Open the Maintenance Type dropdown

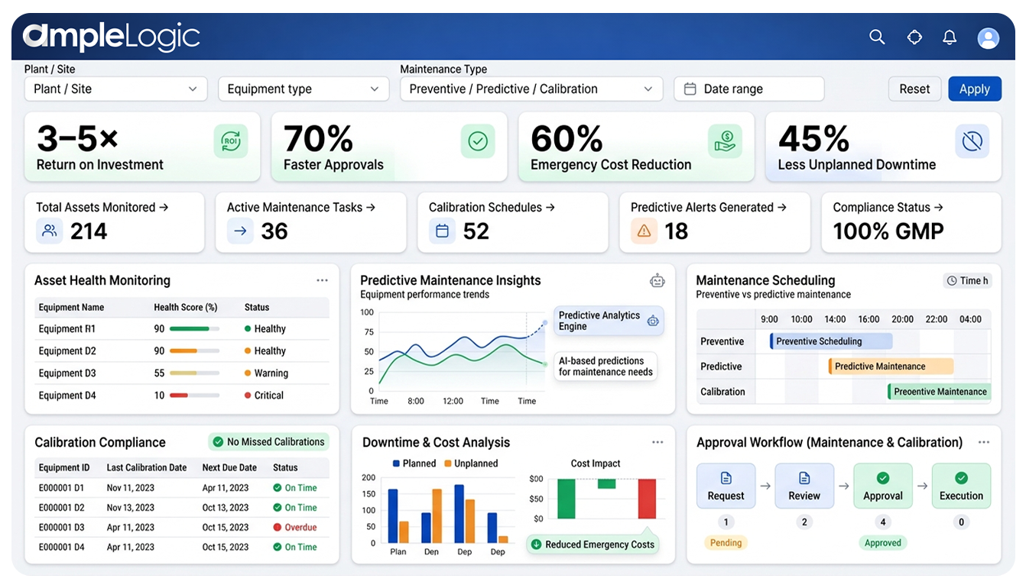[x=531, y=89]
